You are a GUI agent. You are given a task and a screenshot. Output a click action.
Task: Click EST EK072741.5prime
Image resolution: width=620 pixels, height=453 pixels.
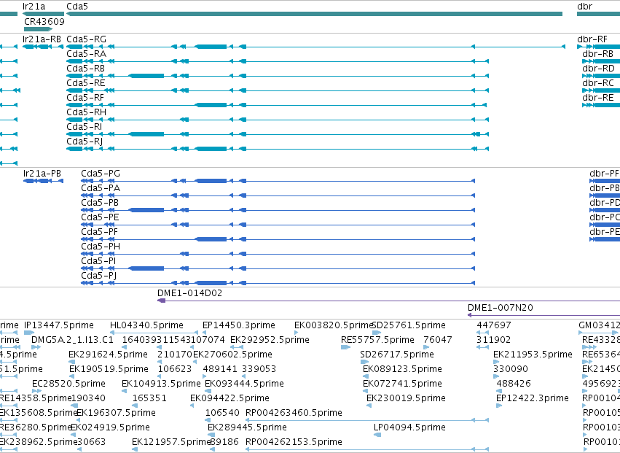(402, 384)
